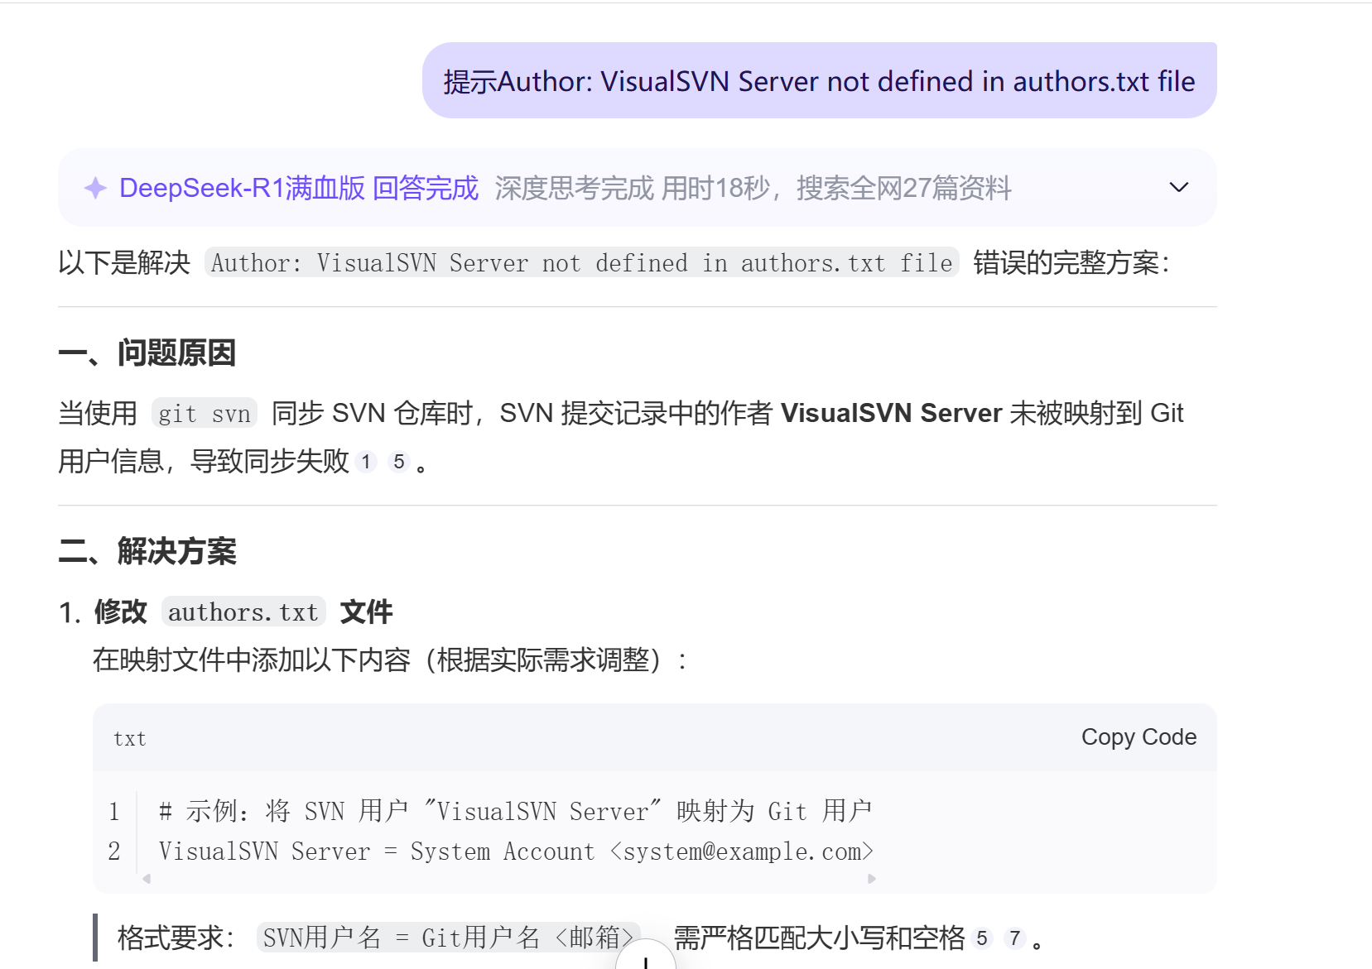Open citation 5 after 需严格匹配大小写和空格
This screenshot has height=969, width=1372.
tap(982, 938)
